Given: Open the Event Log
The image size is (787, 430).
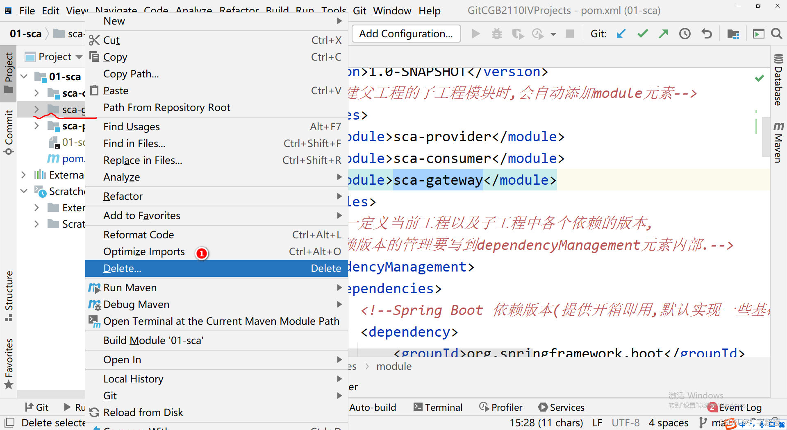Looking at the screenshot, I should [x=735, y=407].
